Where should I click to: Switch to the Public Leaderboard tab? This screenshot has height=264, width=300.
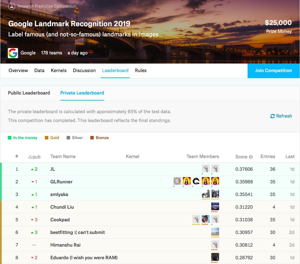[x=29, y=93]
